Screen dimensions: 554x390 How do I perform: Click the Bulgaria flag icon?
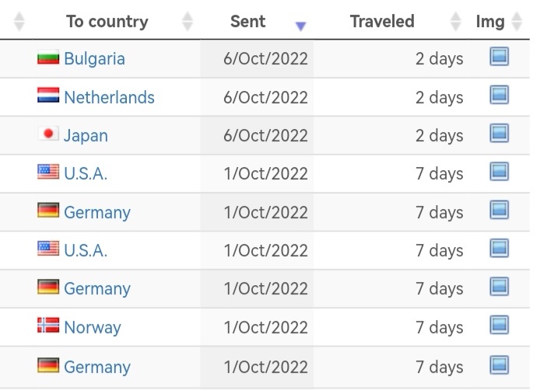[48, 57]
